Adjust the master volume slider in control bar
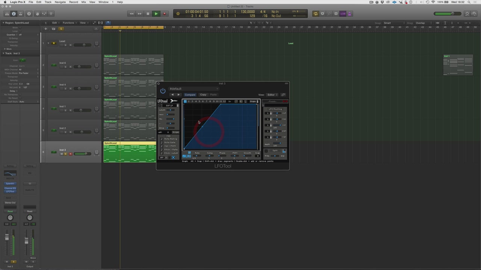 coord(448,14)
